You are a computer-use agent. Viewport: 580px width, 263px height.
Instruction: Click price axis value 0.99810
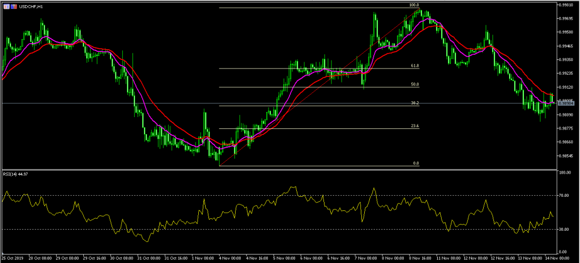click(566, 5)
